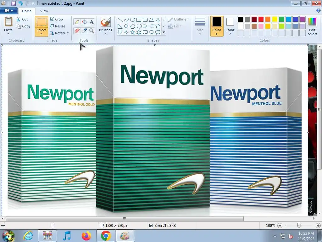This screenshot has width=322, height=242.
Task: Expand the Shapes gallery more arrow
Action: 164,32
